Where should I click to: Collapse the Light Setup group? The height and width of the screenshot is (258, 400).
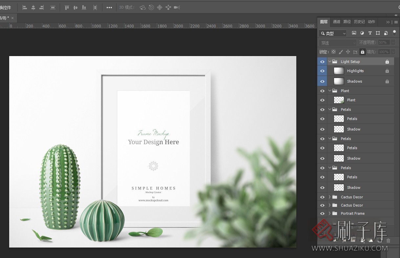[x=329, y=62]
